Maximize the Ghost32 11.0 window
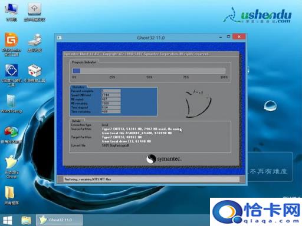The image size is (302, 226). [228, 36]
